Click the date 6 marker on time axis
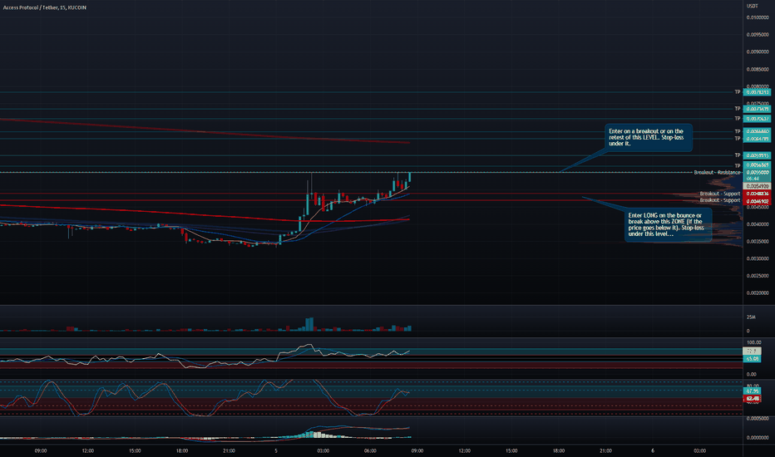775x457 pixels. tap(653, 450)
